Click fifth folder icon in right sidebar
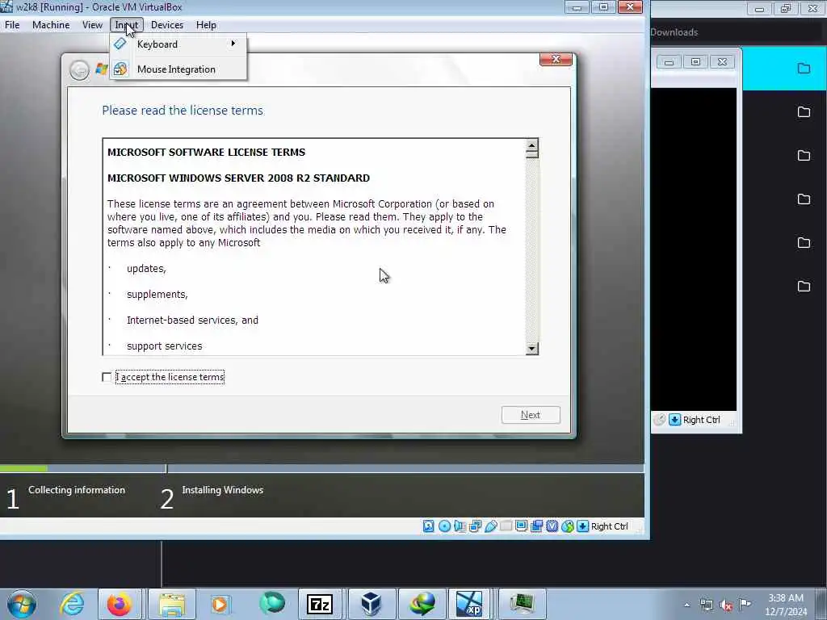This screenshot has width=827, height=620. (x=804, y=242)
